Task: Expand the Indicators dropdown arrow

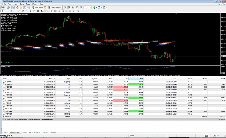Action: [x=96, y=7]
